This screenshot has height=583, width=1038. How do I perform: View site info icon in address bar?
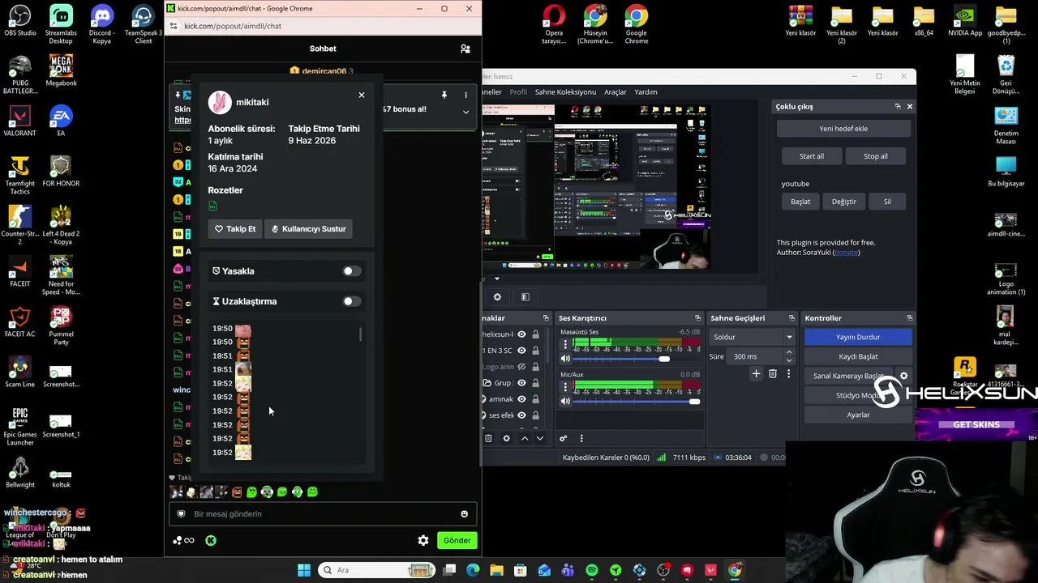click(x=173, y=26)
